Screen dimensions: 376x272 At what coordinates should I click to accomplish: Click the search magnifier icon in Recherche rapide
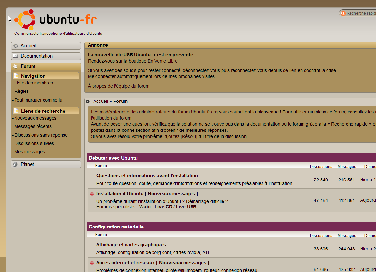(x=343, y=13)
